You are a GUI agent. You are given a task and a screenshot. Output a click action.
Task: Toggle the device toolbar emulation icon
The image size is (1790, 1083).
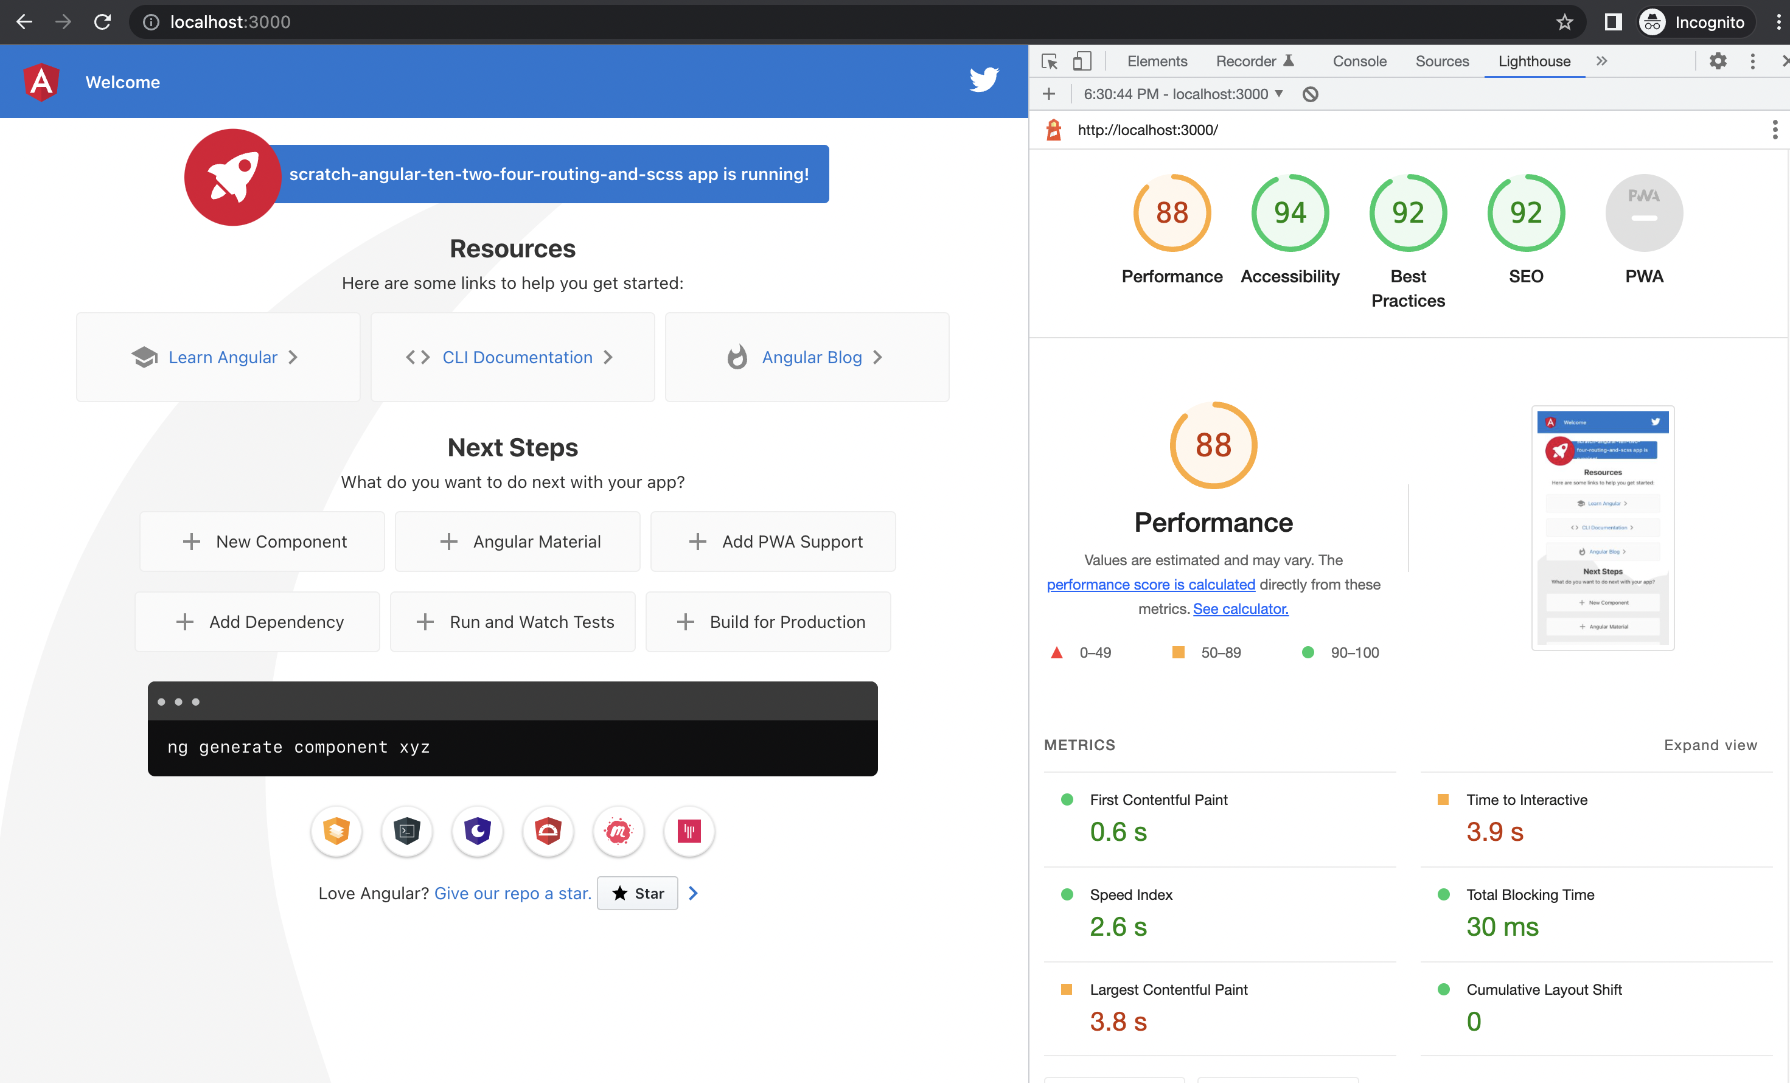pos(1082,61)
